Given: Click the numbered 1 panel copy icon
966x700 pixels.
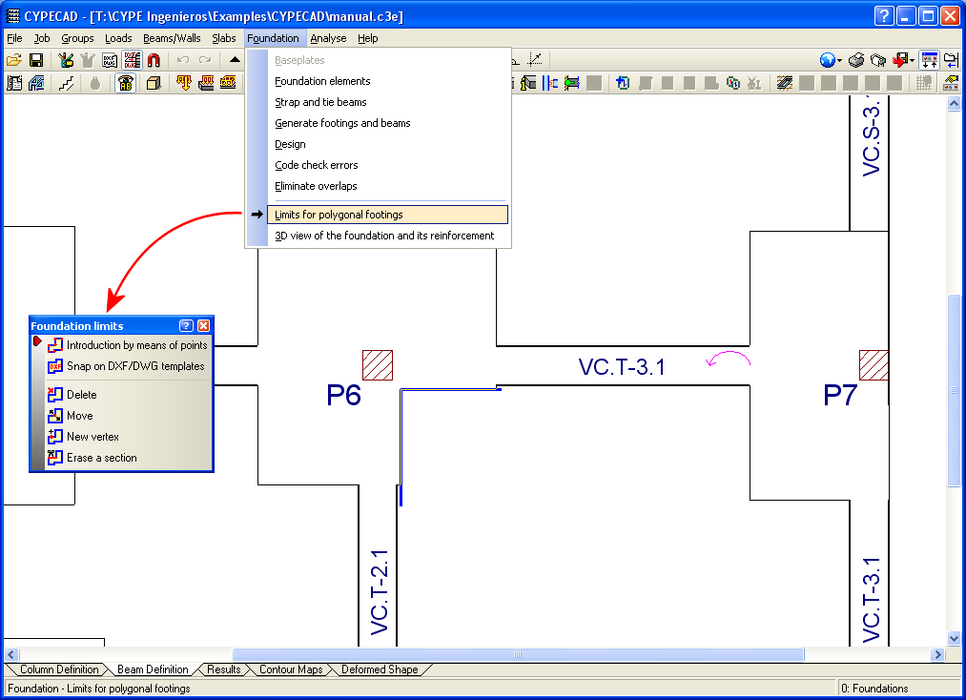Looking at the screenshot, I should [x=733, y=83].
